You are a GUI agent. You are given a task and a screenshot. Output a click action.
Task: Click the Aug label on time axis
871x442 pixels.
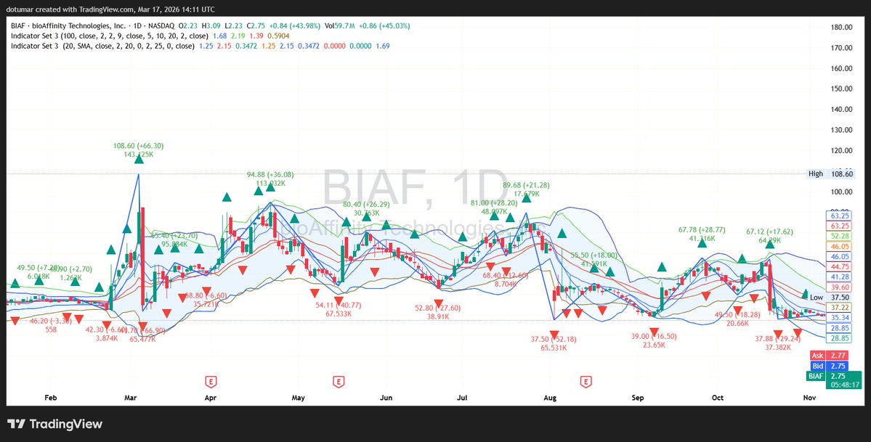pyautogui.click(x=550, y=398)
